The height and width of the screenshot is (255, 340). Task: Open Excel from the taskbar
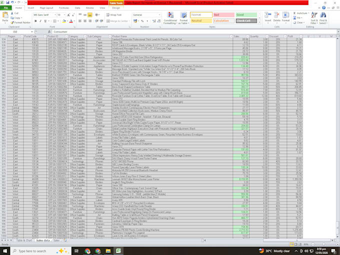(x=118, y=251)
